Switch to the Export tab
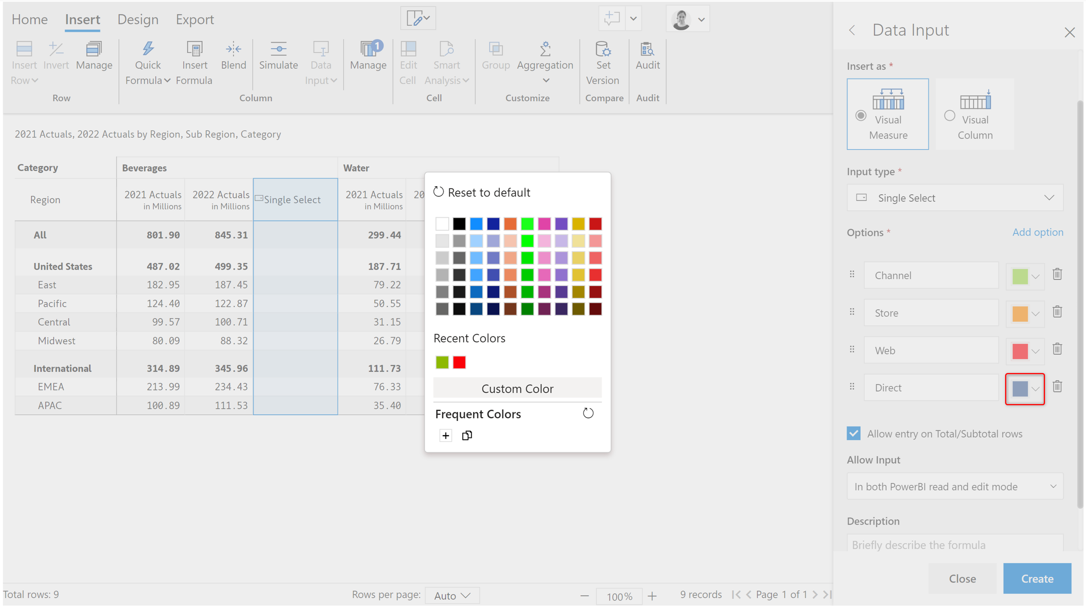 coord(195,19)
